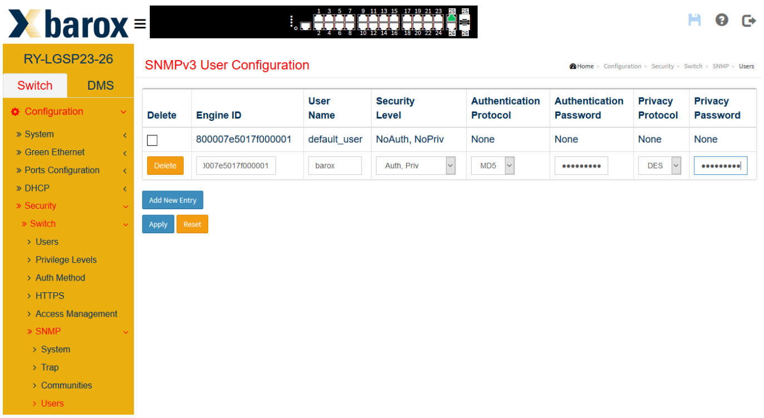Click the orange Delete button for barox

point(165,166)
